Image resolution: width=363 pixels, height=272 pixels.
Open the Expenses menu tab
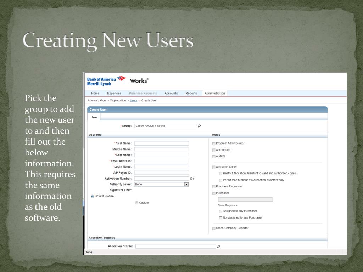114,93
